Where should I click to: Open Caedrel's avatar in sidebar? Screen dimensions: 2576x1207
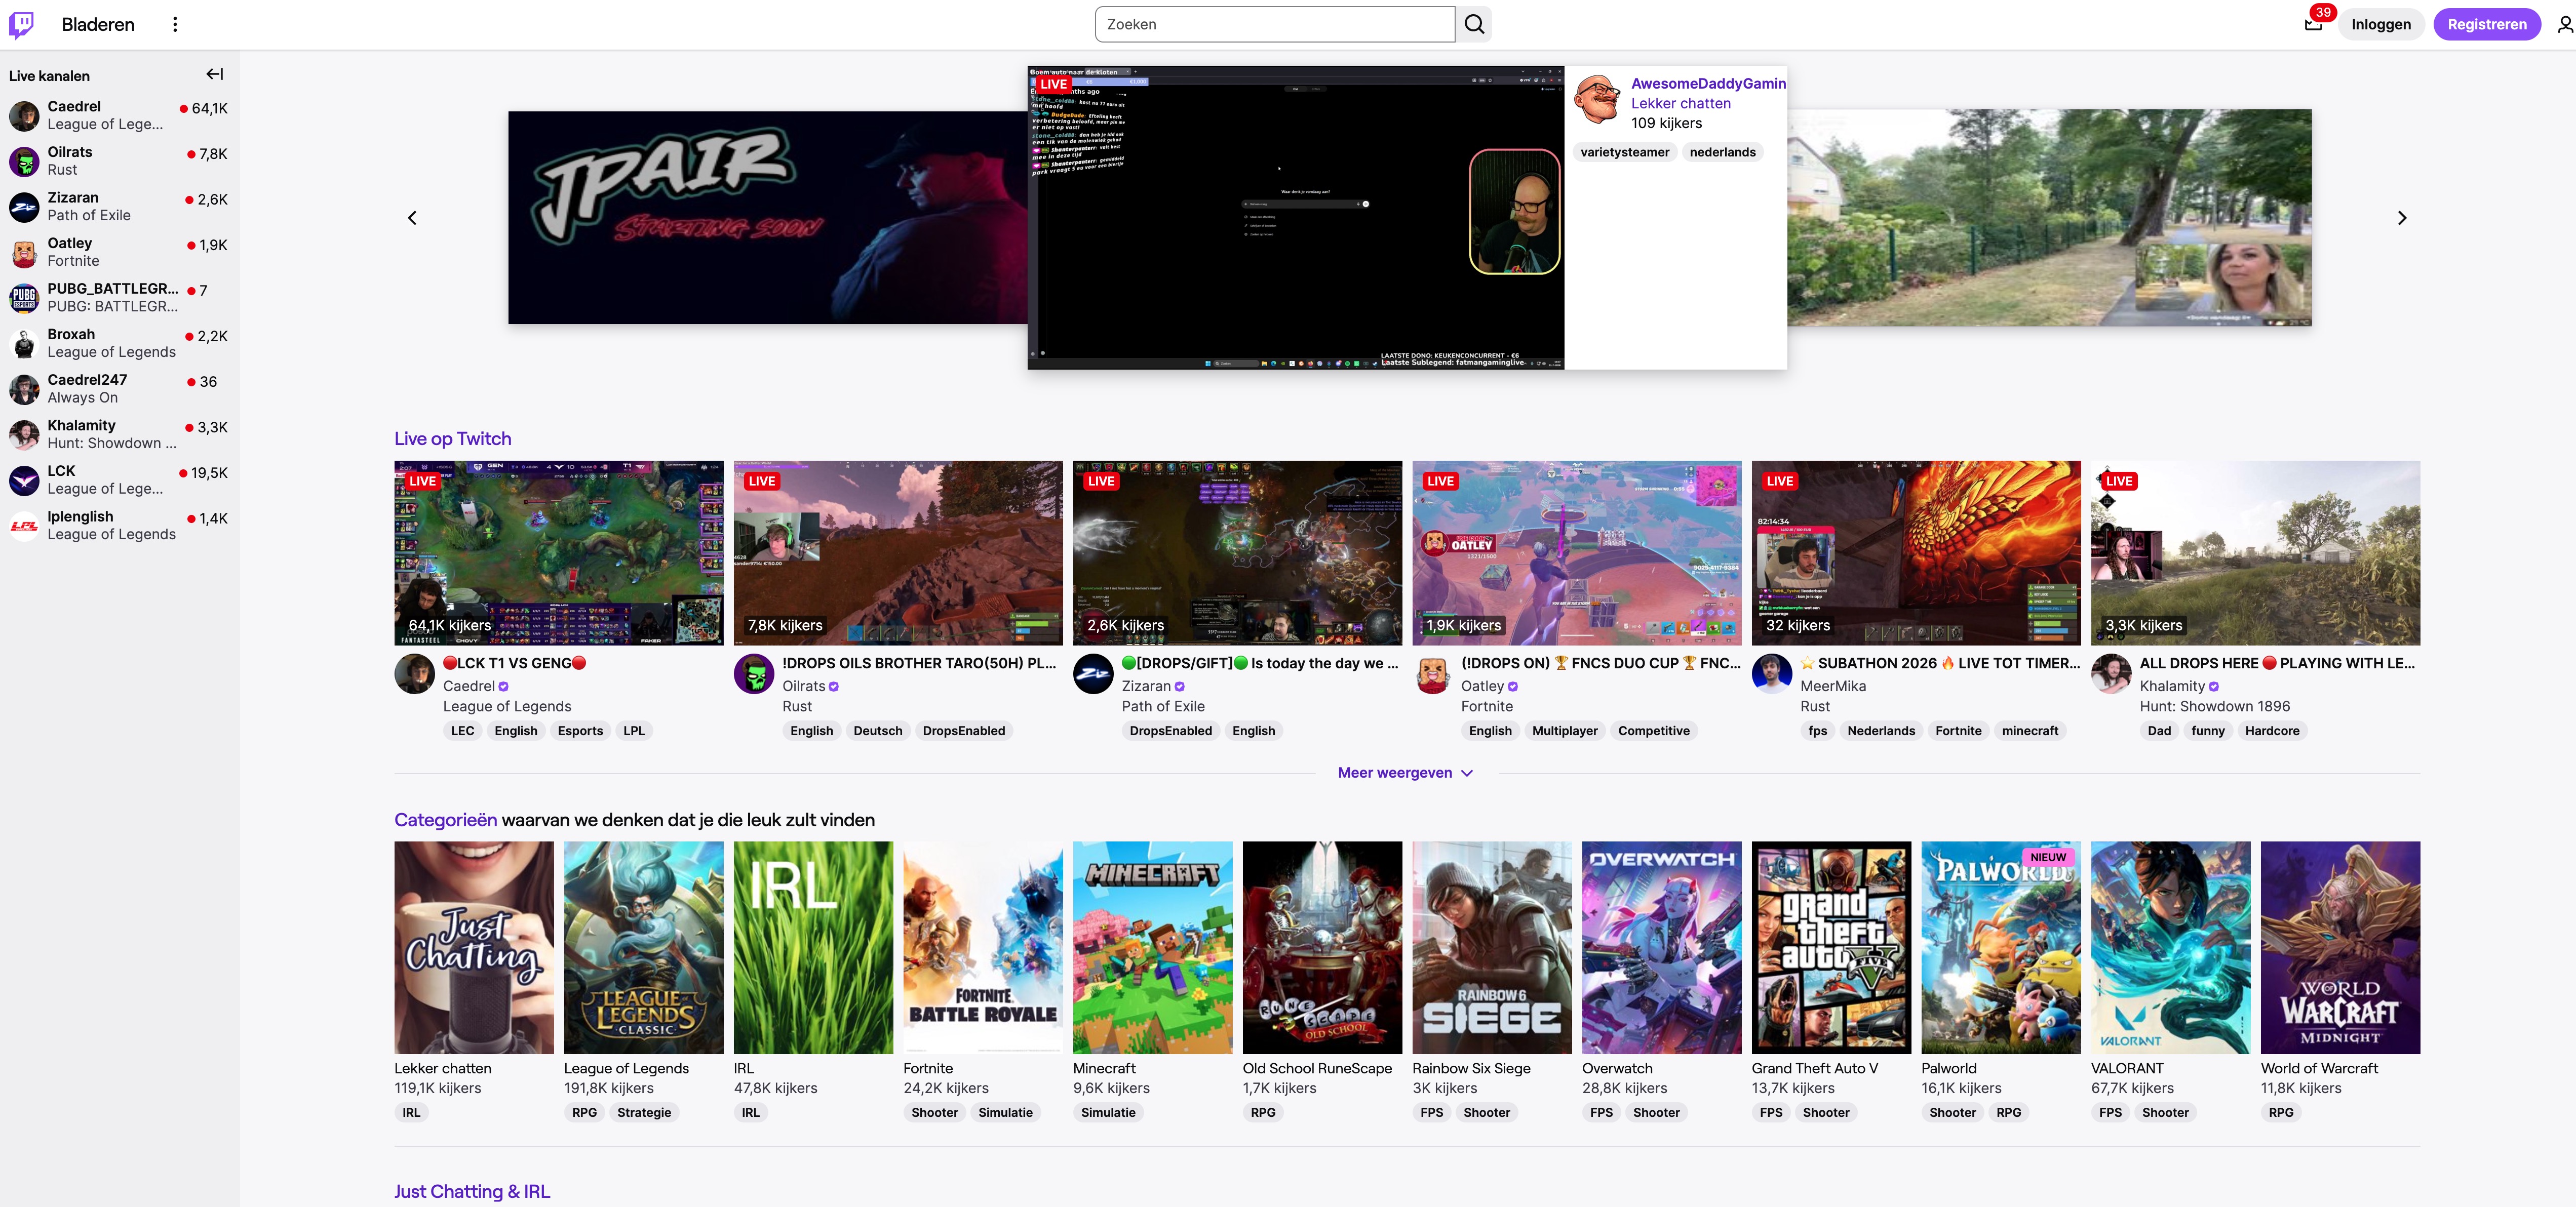click(x=24, y=116)
